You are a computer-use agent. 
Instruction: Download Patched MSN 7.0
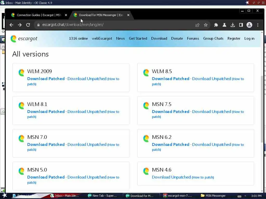coord(46,145)
